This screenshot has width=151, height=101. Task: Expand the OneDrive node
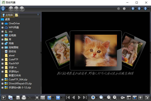click(3, 24)
